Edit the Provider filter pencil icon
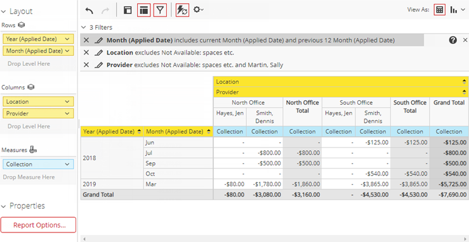469x242 pixels. [98, 65]
